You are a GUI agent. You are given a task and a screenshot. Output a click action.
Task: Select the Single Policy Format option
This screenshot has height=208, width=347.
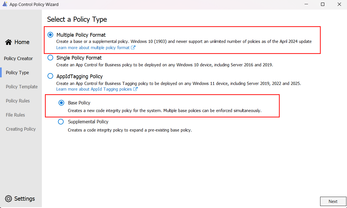pos(50,58)
